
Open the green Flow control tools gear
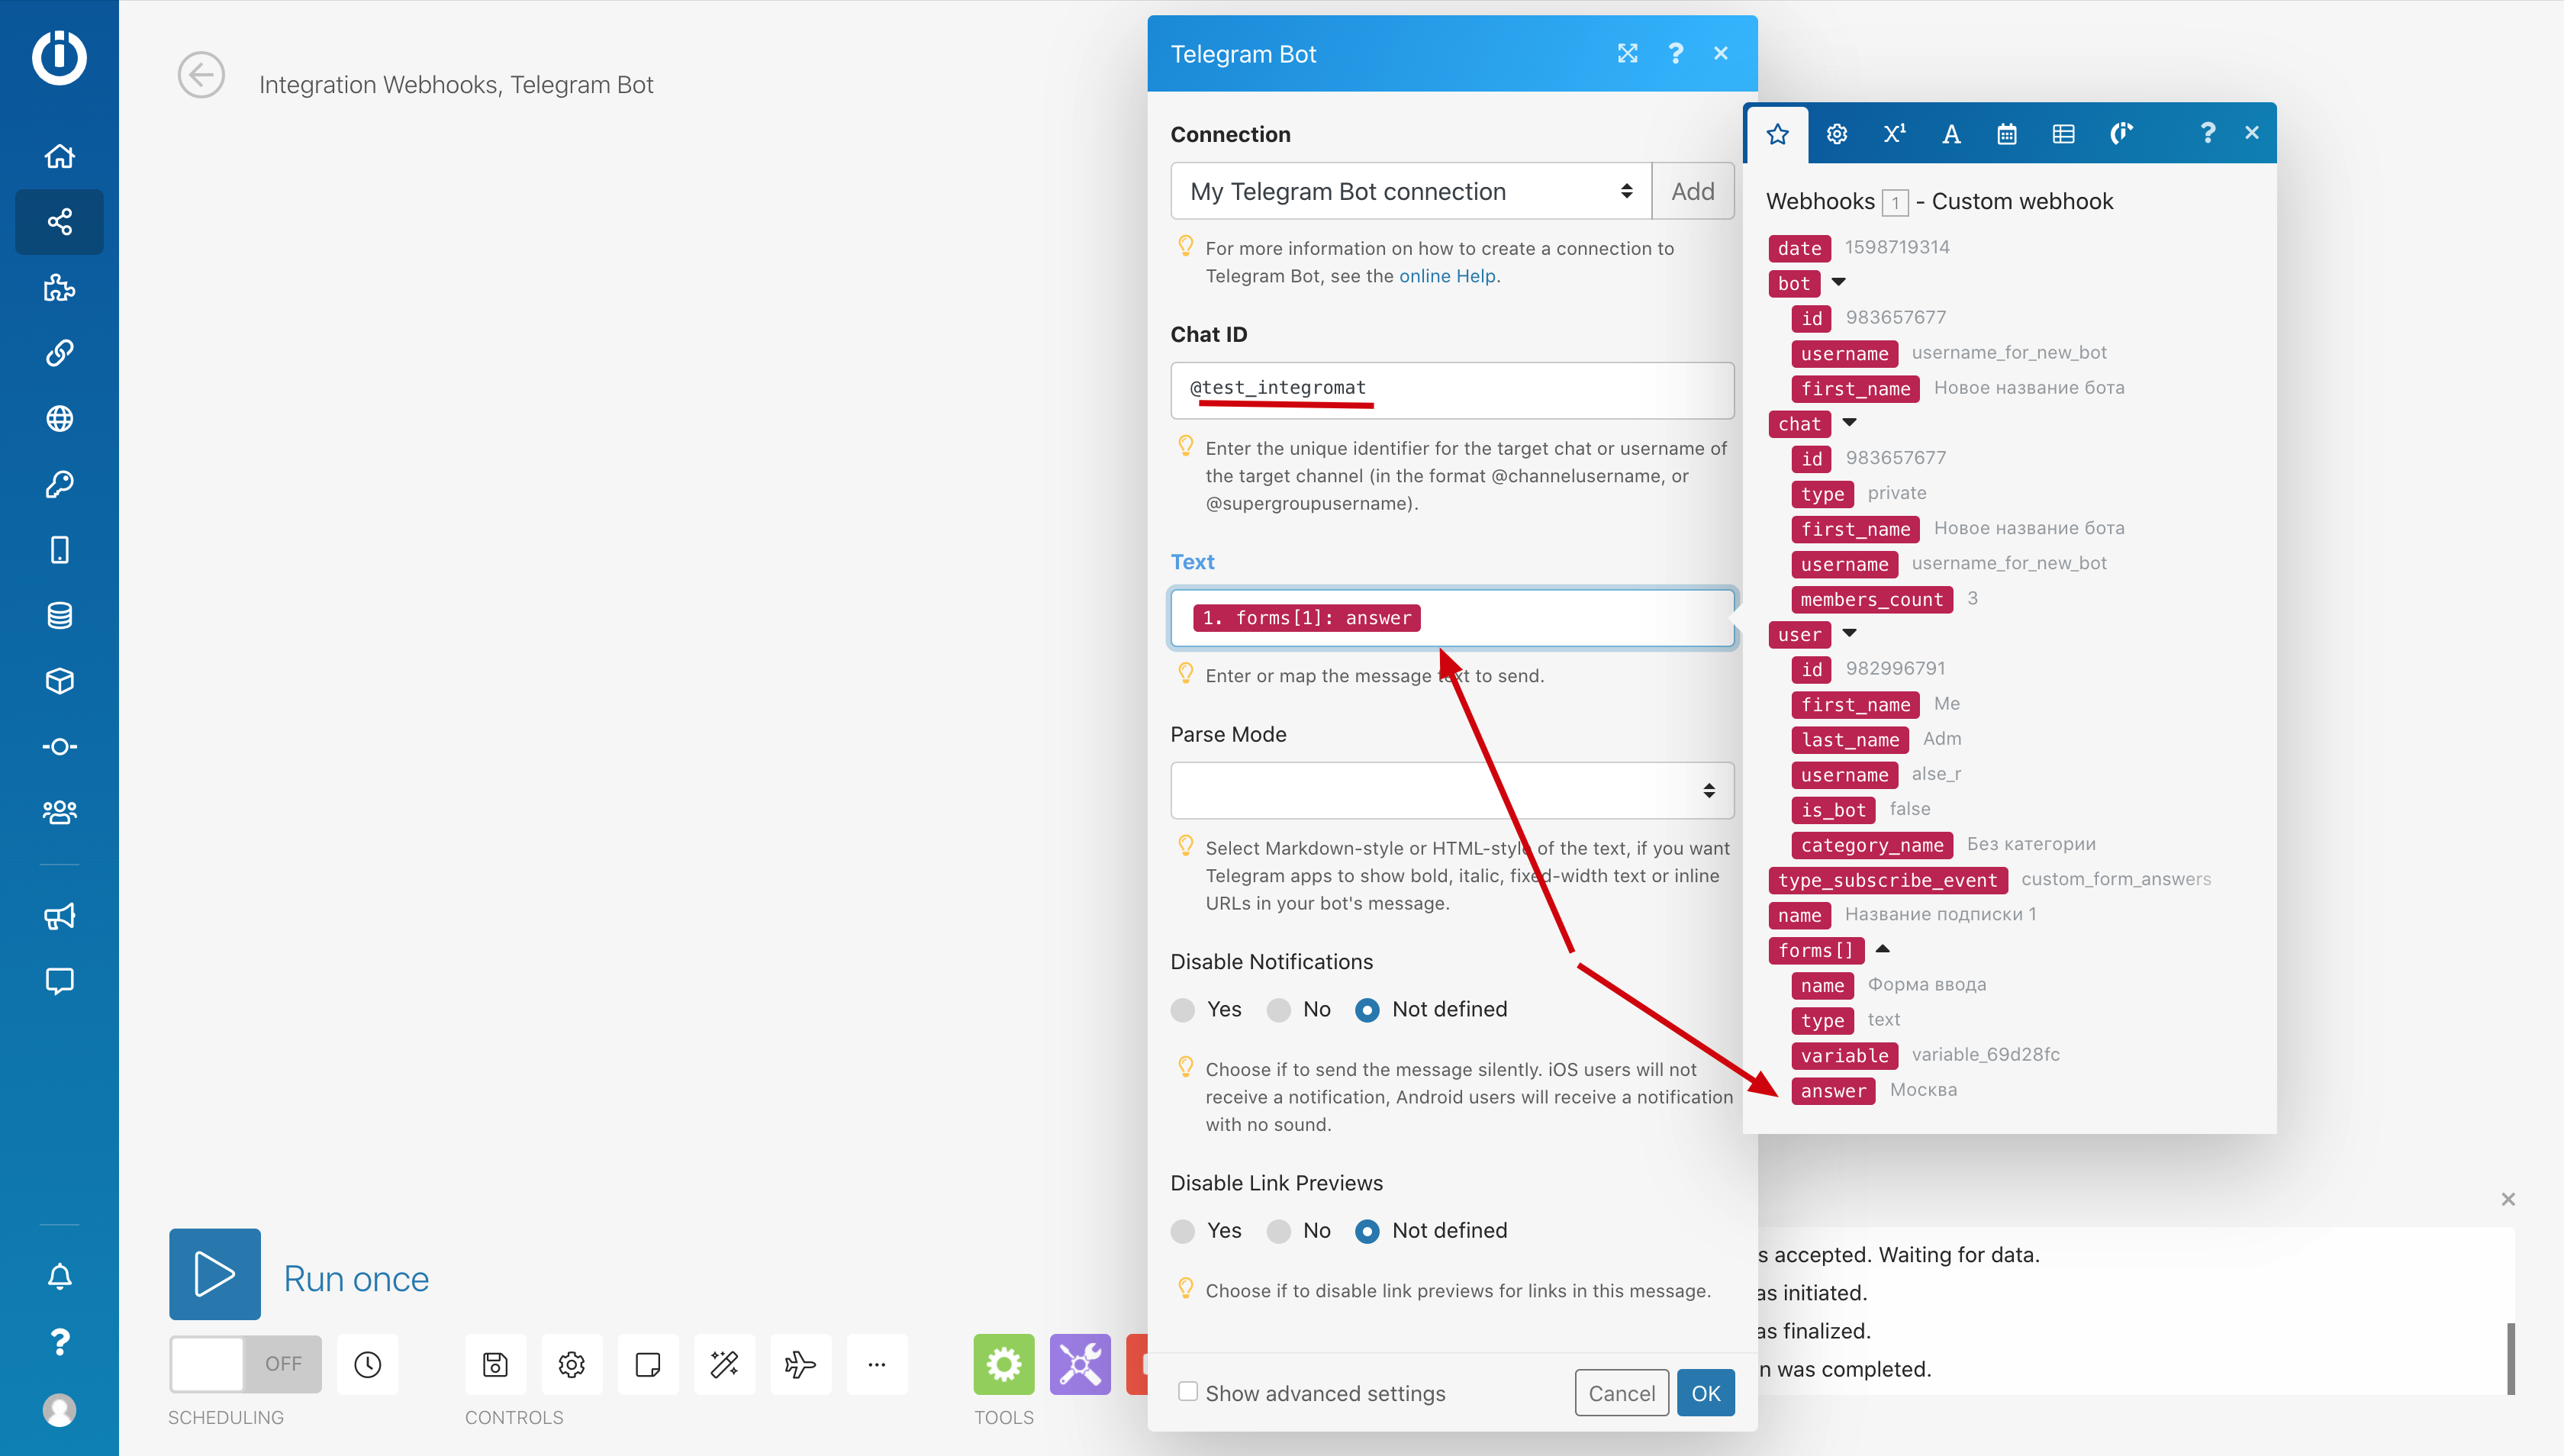pyautogui.click(x=1004, y=1364)
